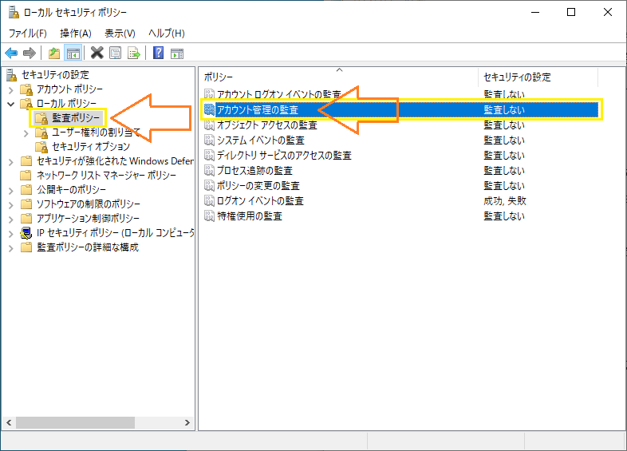This screenshot has height=451, width=627.
Task: Click the icon of オブジェクト アクセスの監査
Action: (x=209, y=125)
